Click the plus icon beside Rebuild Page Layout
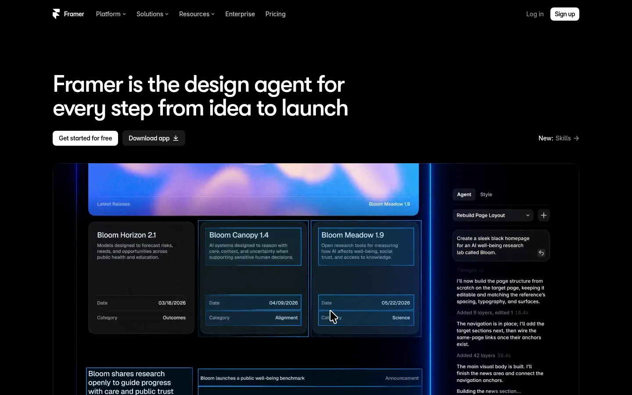632x395 pixels. [x=544, y=215]
